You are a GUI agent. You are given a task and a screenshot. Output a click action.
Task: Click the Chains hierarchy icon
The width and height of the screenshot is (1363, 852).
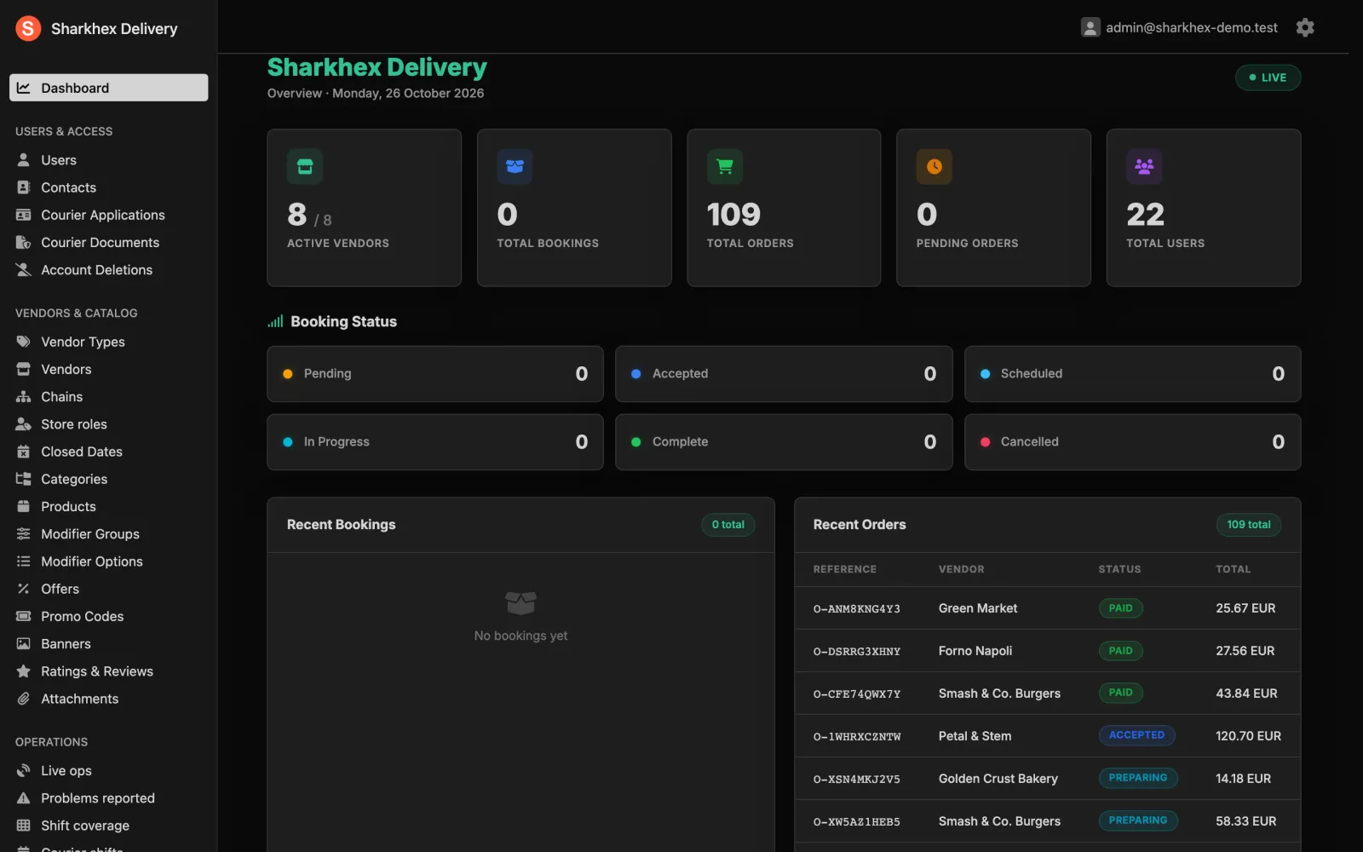24,397
